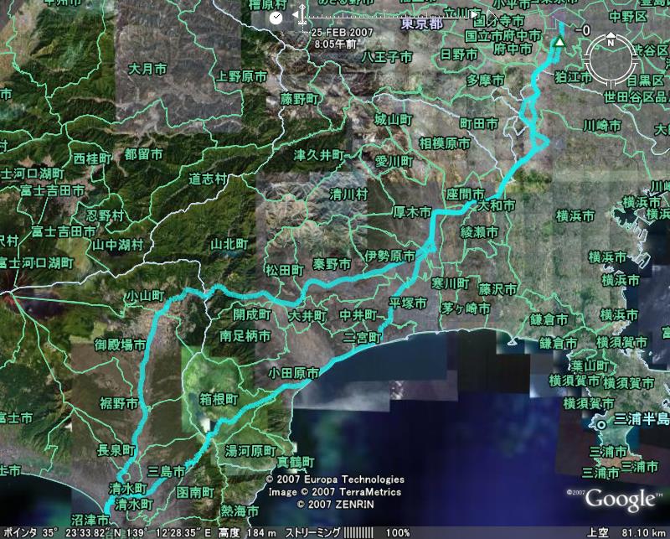Screen dimensions: 670x539
Task: Click the 小田原市 place label
Action: (293, 371)
